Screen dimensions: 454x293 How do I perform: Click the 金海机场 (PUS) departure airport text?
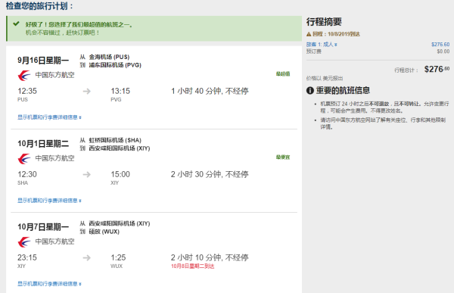(109, 57)
